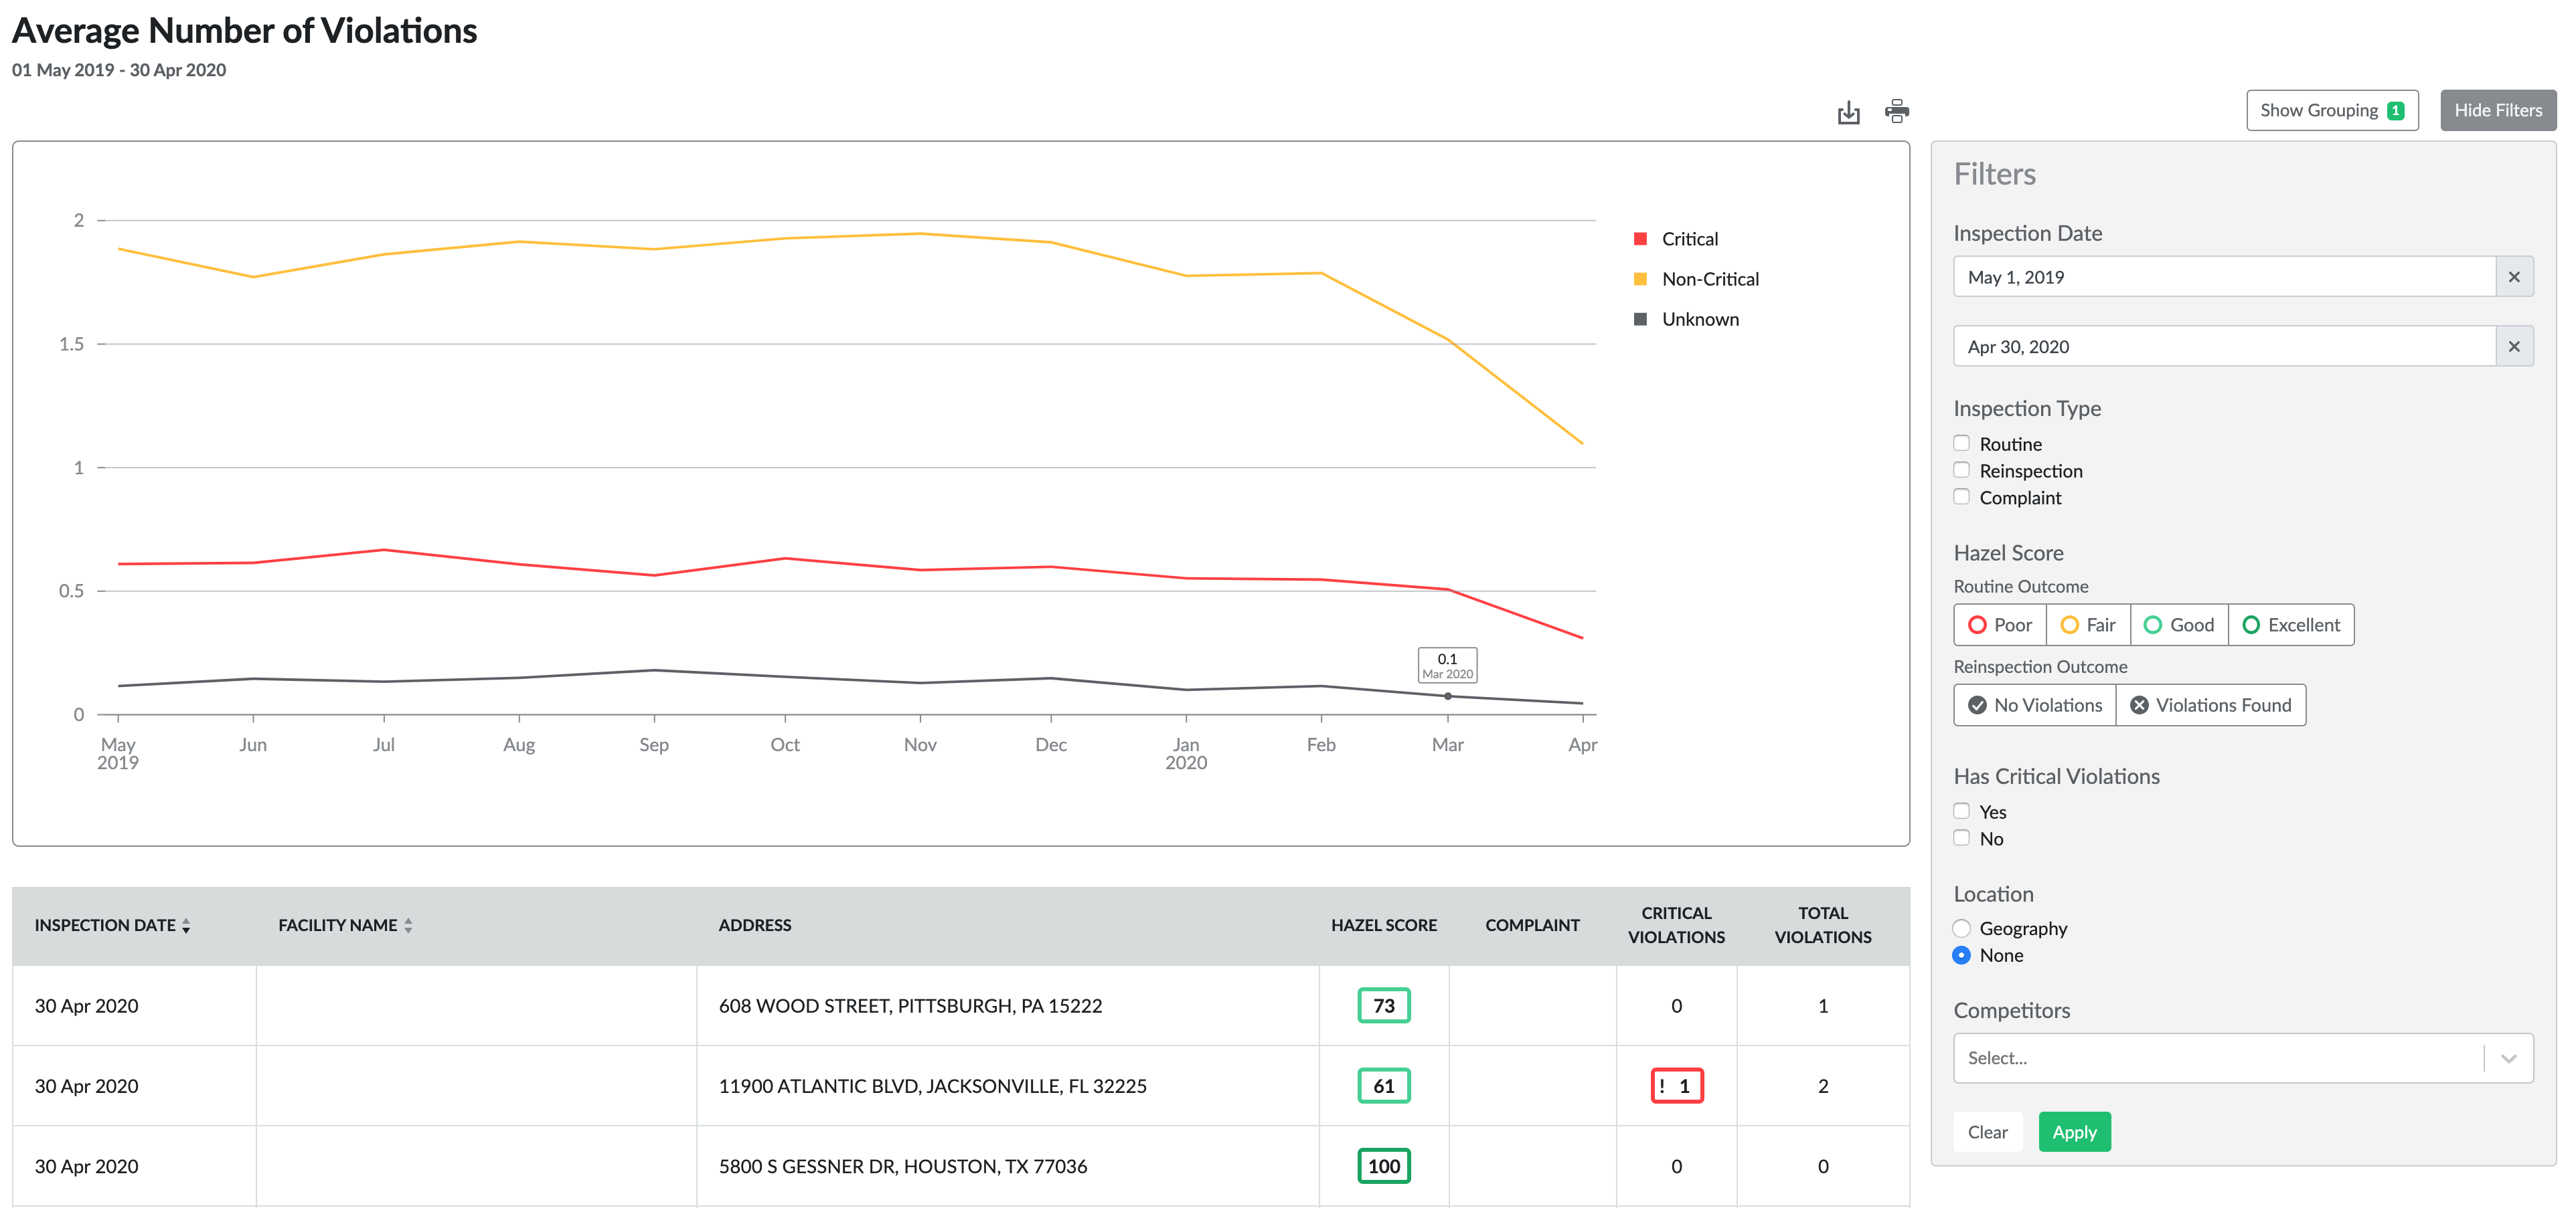Click the print chart icon
Viewport: 2576px width, 1208px height.
click(1896, 111)
